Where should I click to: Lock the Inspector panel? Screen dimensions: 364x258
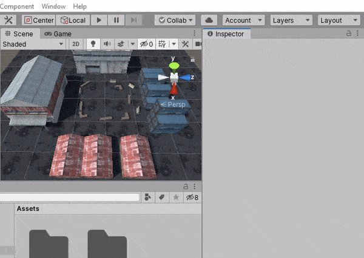coord(348,33)
